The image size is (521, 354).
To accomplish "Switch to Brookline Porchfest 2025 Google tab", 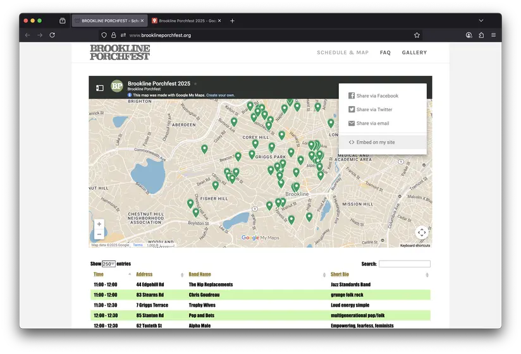I will tap(187, 21).
